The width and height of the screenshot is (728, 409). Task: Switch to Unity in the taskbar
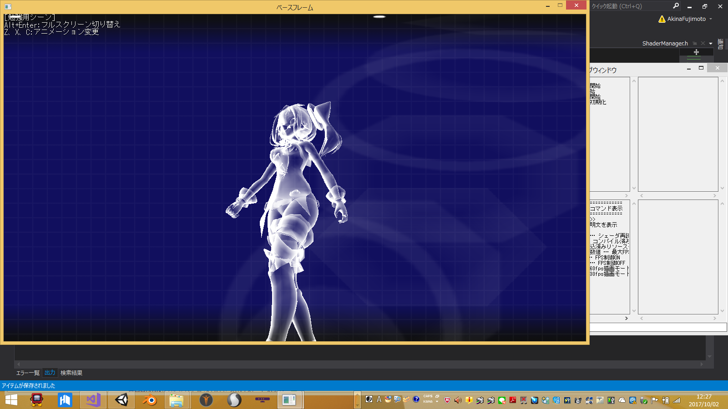121,400
